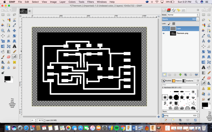This screenshot has height=132, width=212.
Task: Select Heal bandage tool in left toolbox
Action: coord(15,62)
